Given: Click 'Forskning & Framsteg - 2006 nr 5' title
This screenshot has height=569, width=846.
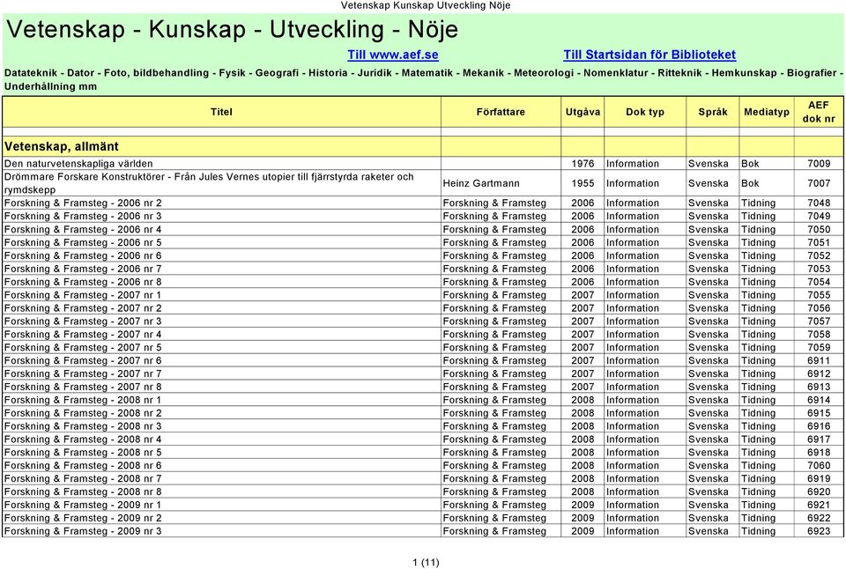Looking at the screenshot, I should (x=83, y=242).
